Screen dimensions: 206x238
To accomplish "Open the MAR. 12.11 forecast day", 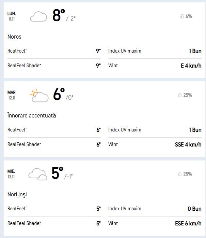I will pos(12,95).
